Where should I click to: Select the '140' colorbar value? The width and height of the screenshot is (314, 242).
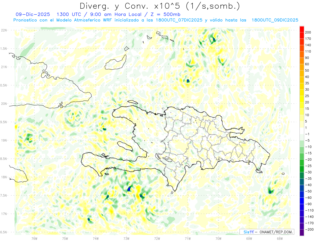[x=308, y=45]
